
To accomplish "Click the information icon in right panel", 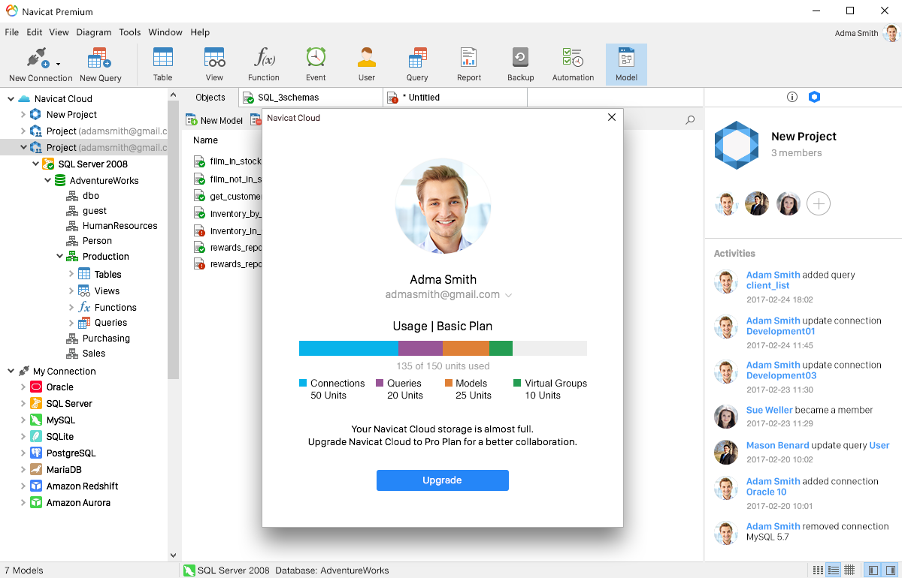I will (x=792, y=97).
